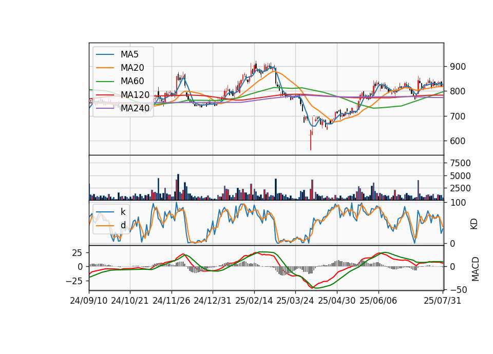Screen dimensions: 493x354
Task: Click the MA120 legend label
Action: coord(135,94)
